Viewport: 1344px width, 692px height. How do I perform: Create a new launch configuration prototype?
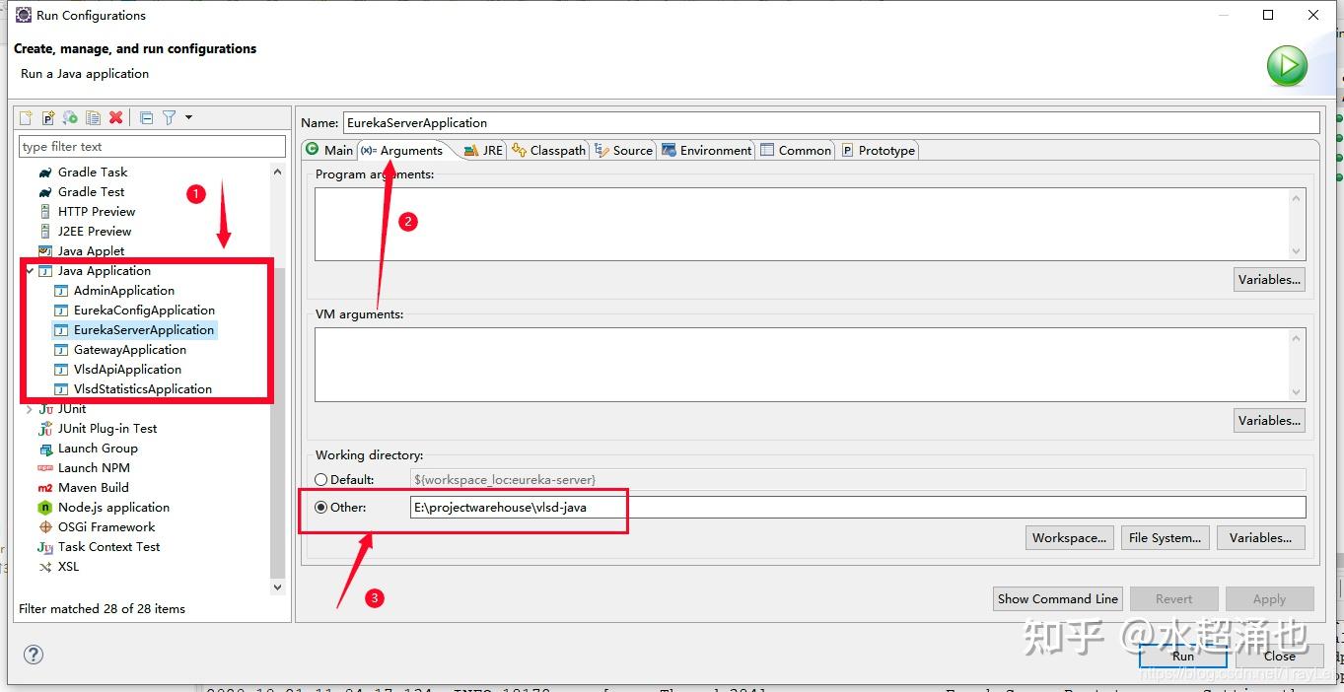(x=47, y=117)
